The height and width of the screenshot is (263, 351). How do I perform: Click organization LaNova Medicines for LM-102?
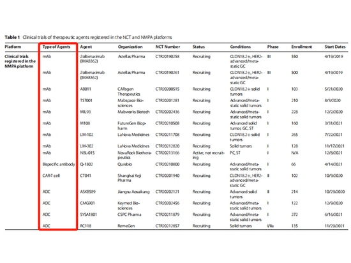click(x=133, y=135)
